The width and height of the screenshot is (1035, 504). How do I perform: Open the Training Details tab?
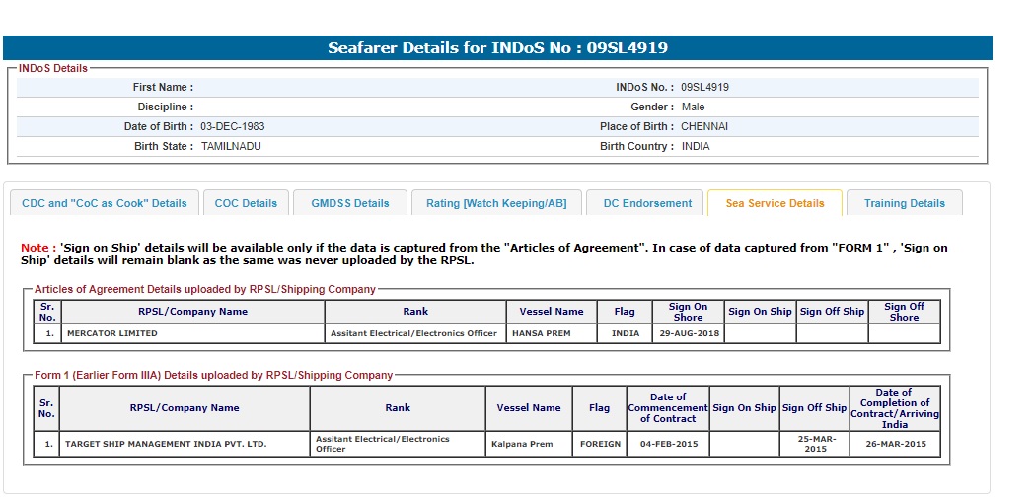pyautogui.click(x=904, y=203)
